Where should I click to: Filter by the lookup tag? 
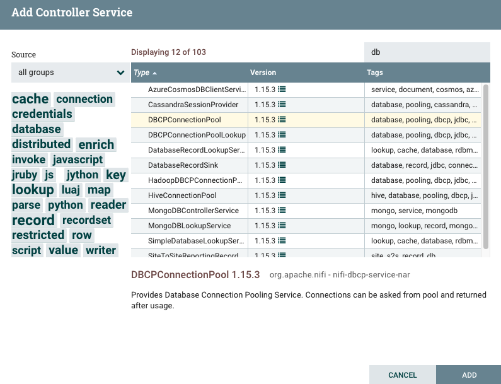click(x=33, y=190)
